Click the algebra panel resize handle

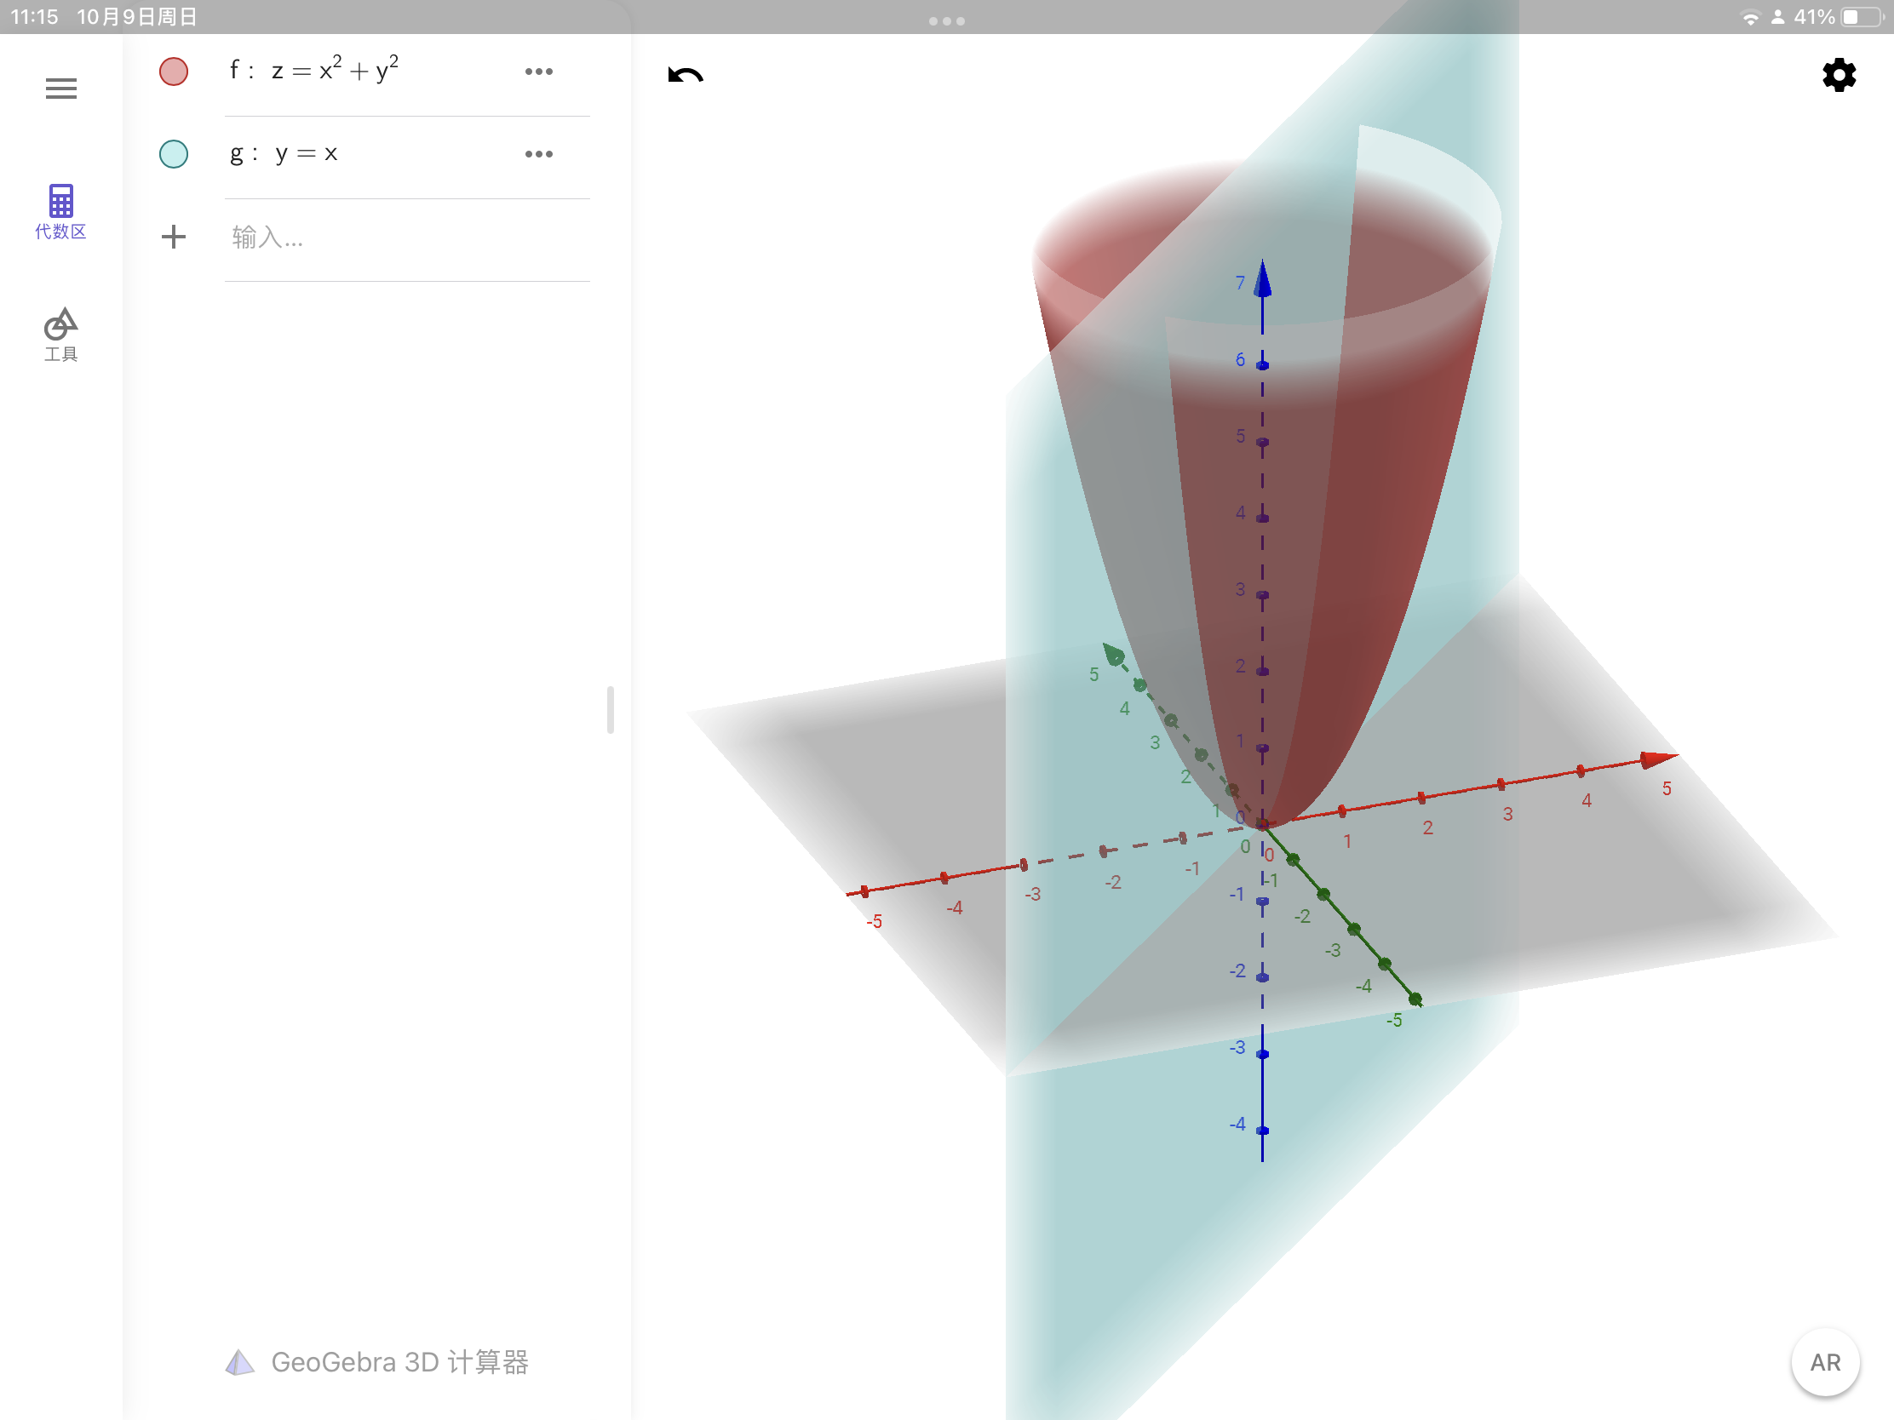(x=611, y=709)
